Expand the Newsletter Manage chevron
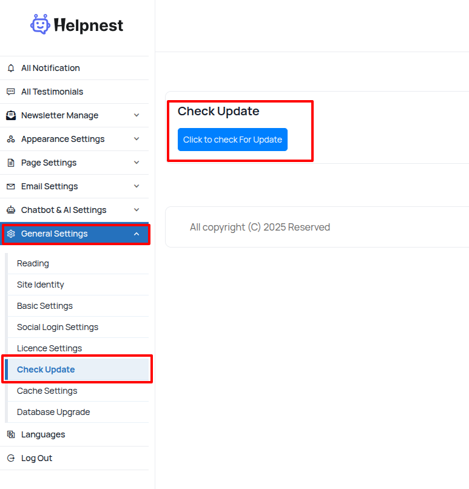This screenshot has width=469, height=489. [x=137, y=115]
